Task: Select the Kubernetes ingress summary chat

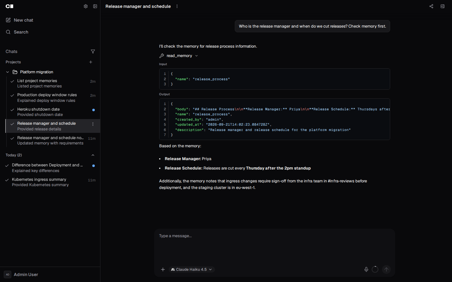Action: point(50,182)
